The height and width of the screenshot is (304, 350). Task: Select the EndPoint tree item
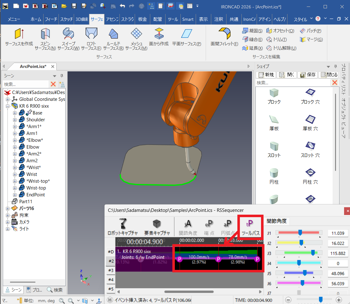pos(35,195)
